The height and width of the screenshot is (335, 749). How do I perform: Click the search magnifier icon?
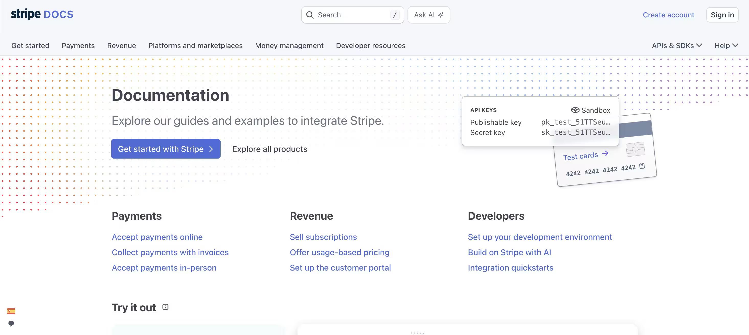pyautogui.click(x=310, y=15)
